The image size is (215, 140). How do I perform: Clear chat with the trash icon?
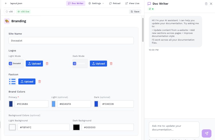coord(206,4)
